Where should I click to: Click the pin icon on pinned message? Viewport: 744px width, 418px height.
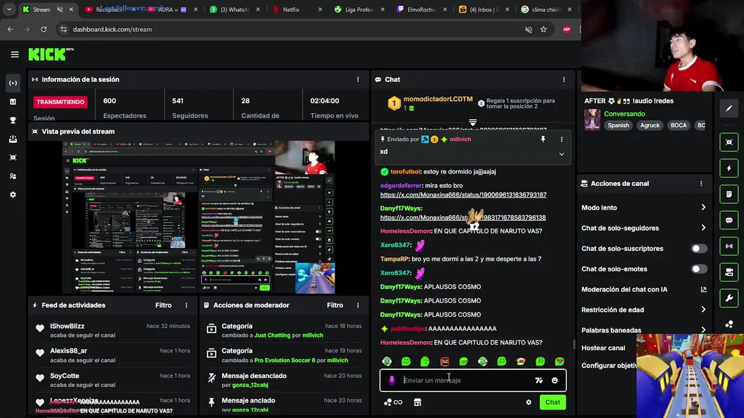tap(543, 139)
